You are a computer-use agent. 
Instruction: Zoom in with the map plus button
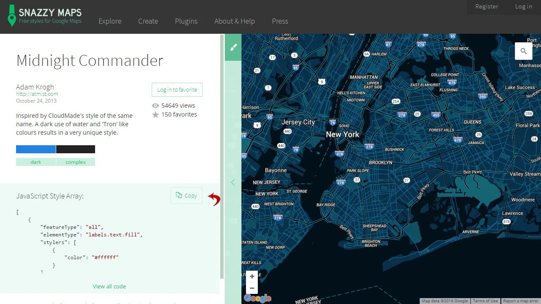coord(252,277)
